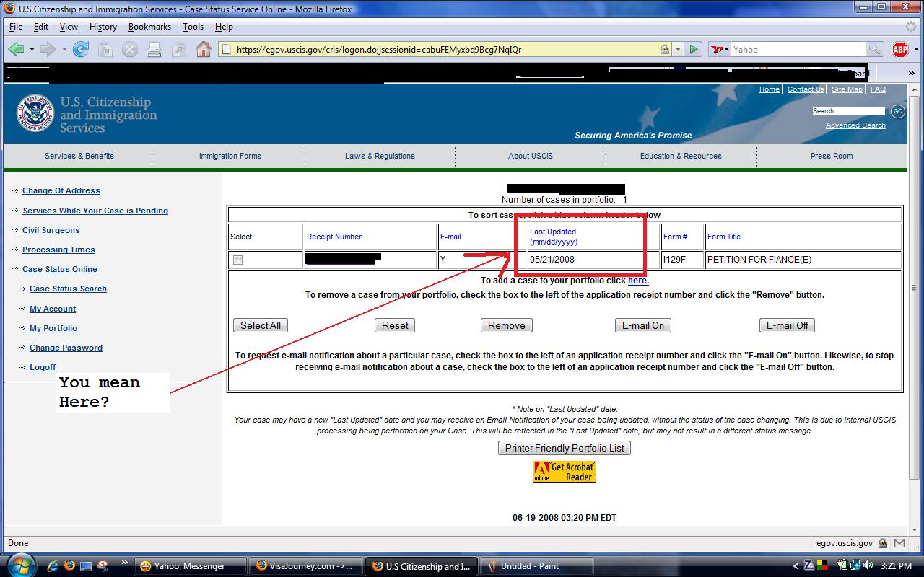Click the Yahoo search box
The image size is (924, 577).
click(798, 50)
